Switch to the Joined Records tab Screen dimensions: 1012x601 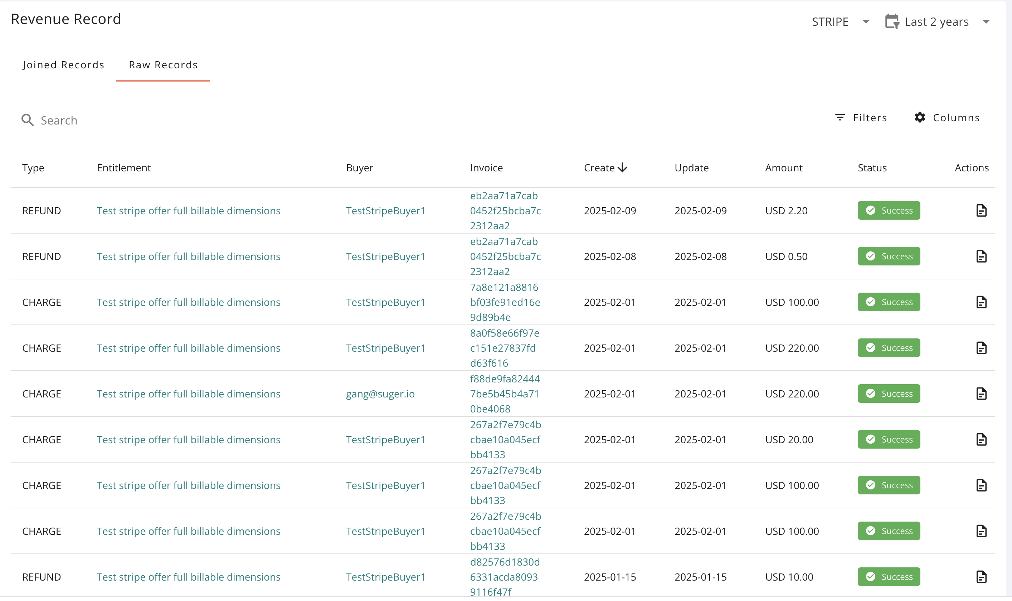64,65
